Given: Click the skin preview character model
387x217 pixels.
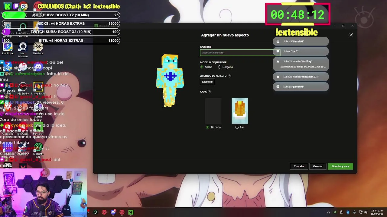Looking at the screenshot, I should pyautogui.click(x=170, y=81).
